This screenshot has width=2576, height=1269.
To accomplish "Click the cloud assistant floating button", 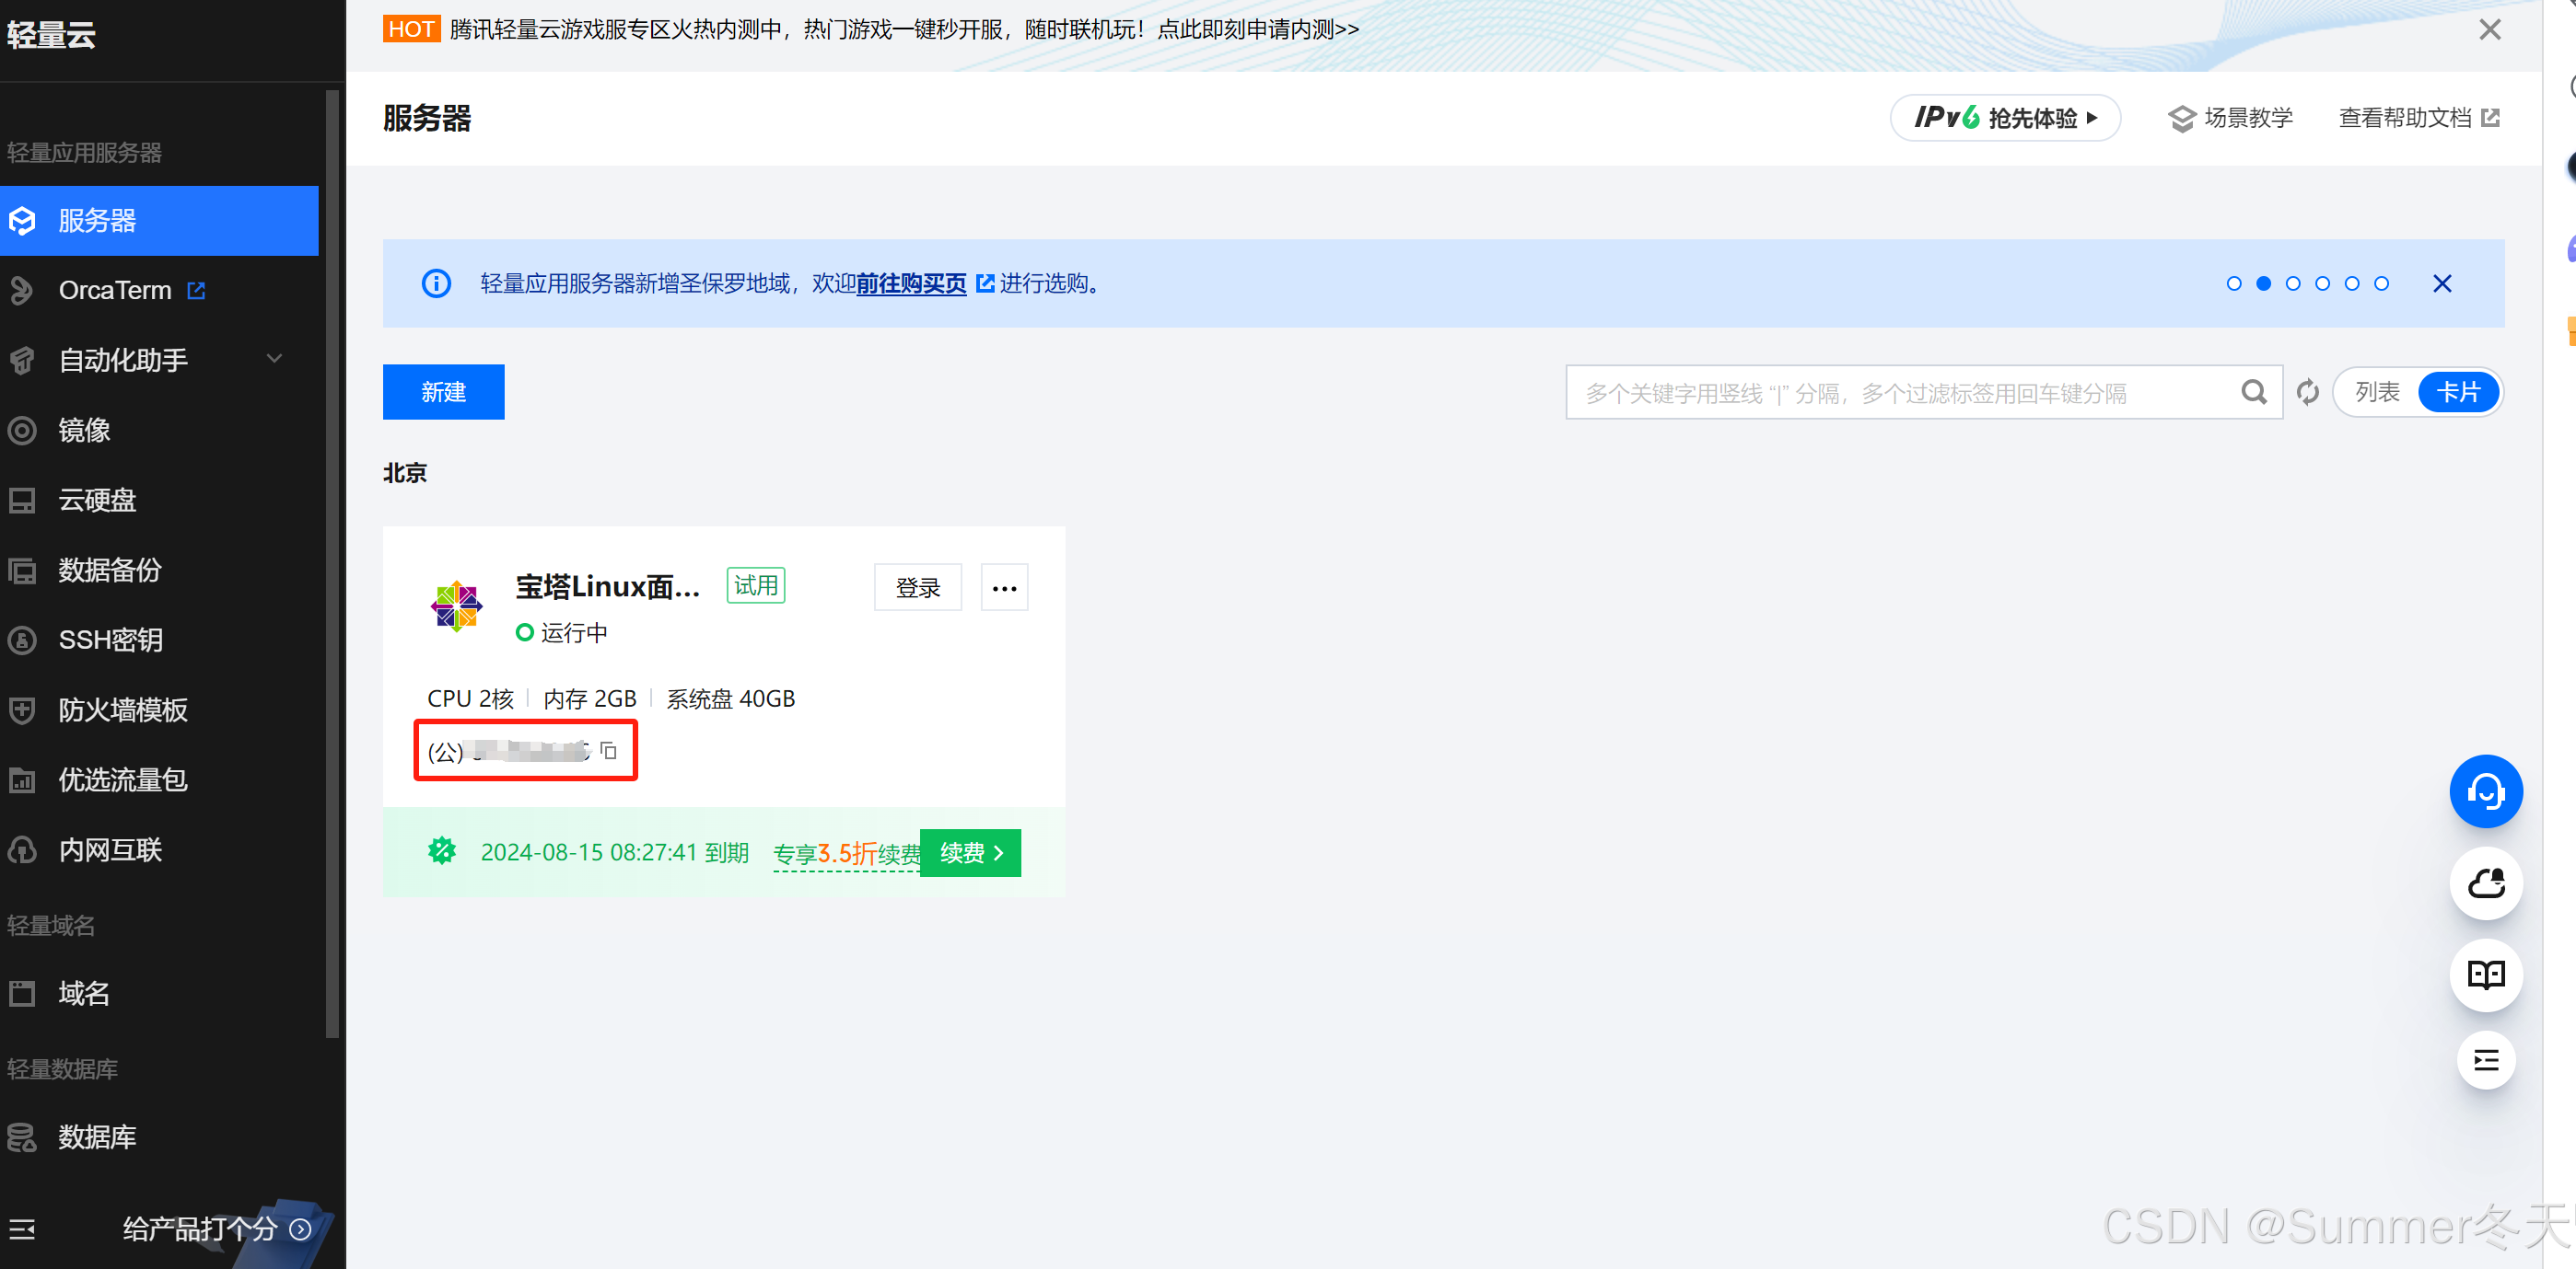I will click(2487, 883).
